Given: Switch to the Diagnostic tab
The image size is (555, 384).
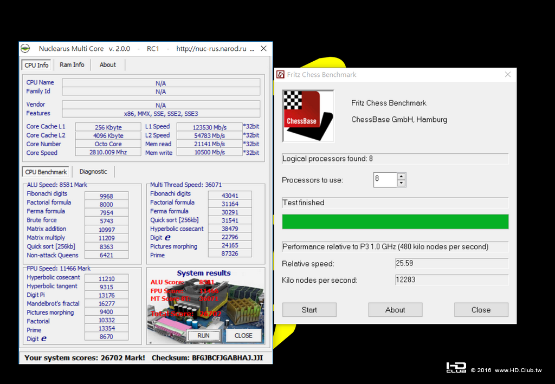Looking at the screenshot, I should point(93,172).
